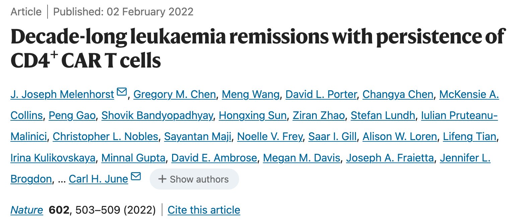Click Joseph A. Fraietta author link
This screenshot has width=517, height=224.
pos(390,158)
